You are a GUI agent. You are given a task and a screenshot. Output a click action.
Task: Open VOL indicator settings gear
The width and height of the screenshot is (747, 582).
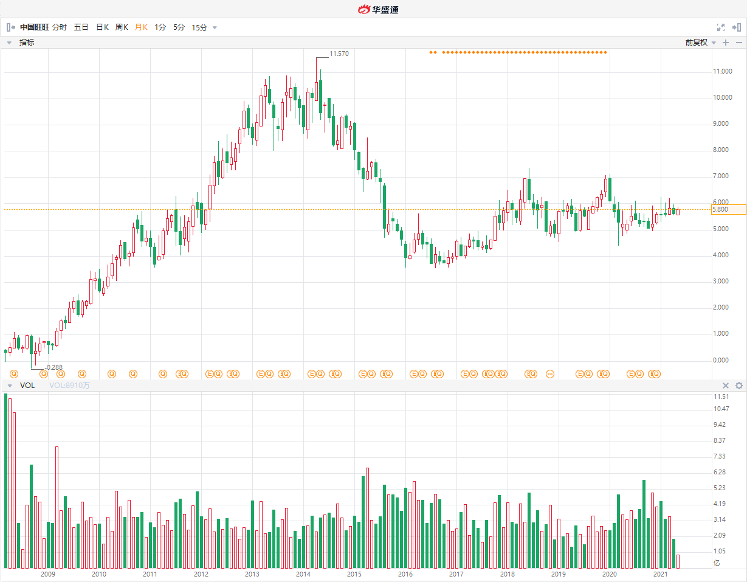click(x=739, y=386)
